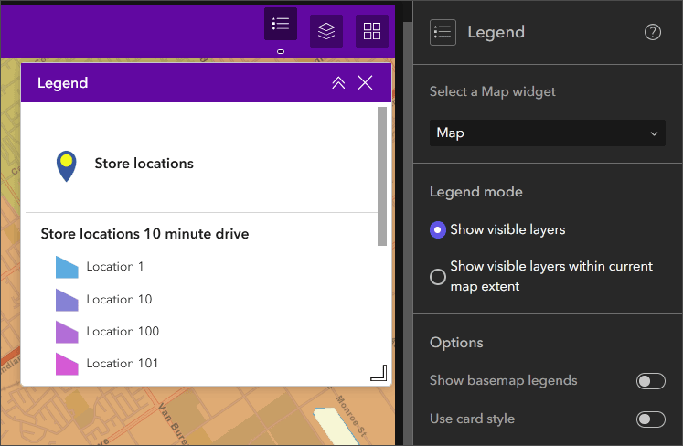The width and height of the screenshot is (683, 446).
Task: Click the Location 1 label
Action: click(x=115, y=267)
